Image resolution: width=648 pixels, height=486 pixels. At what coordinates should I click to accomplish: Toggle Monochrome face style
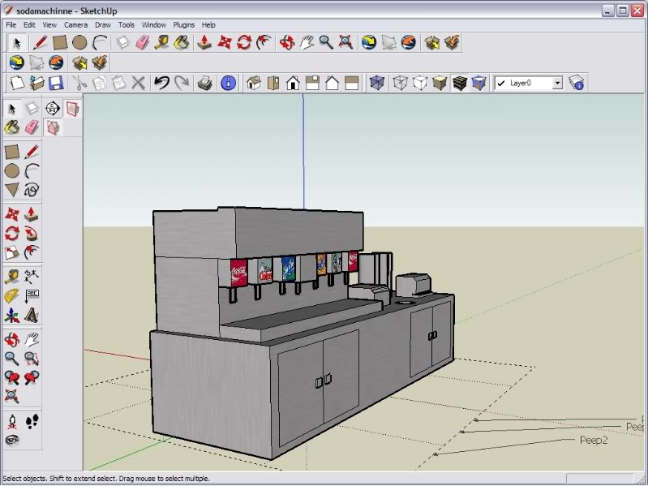[478, 83]
